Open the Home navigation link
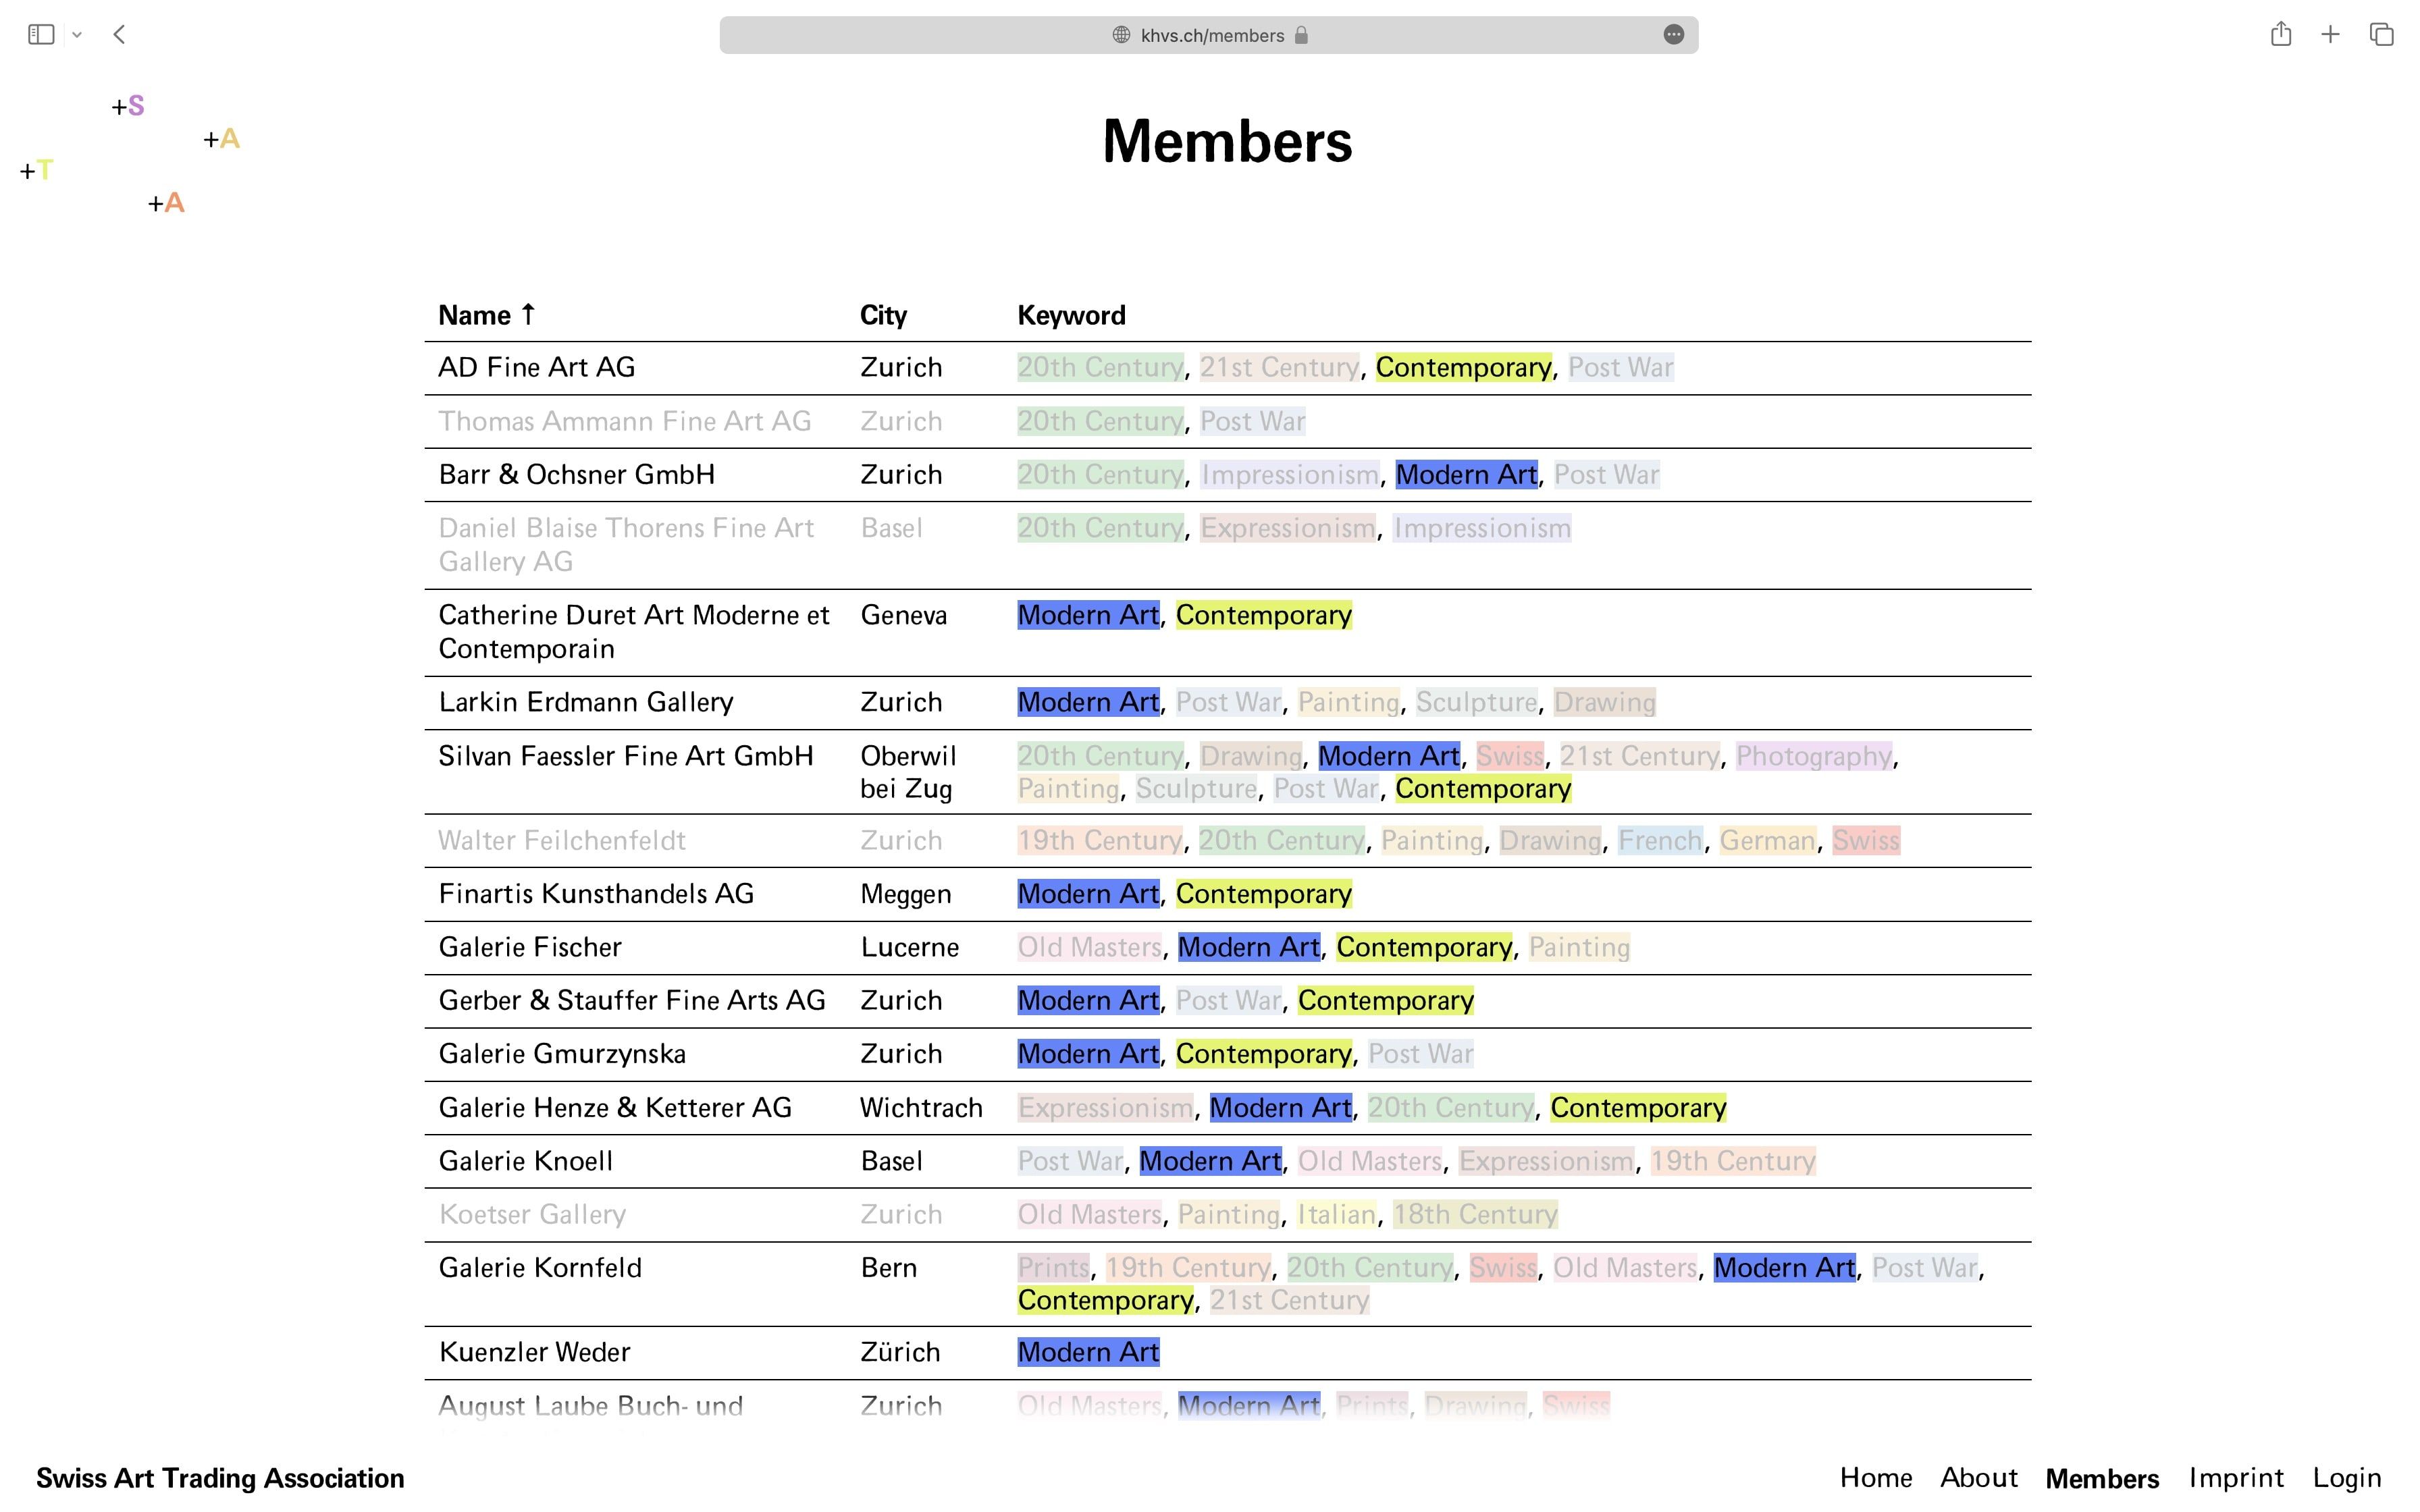Screen dimensions: 2420x1512 click(x=1875, y=1478)
